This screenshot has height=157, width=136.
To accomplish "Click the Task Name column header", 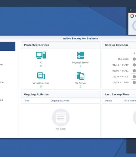I will tap(130, 101).
